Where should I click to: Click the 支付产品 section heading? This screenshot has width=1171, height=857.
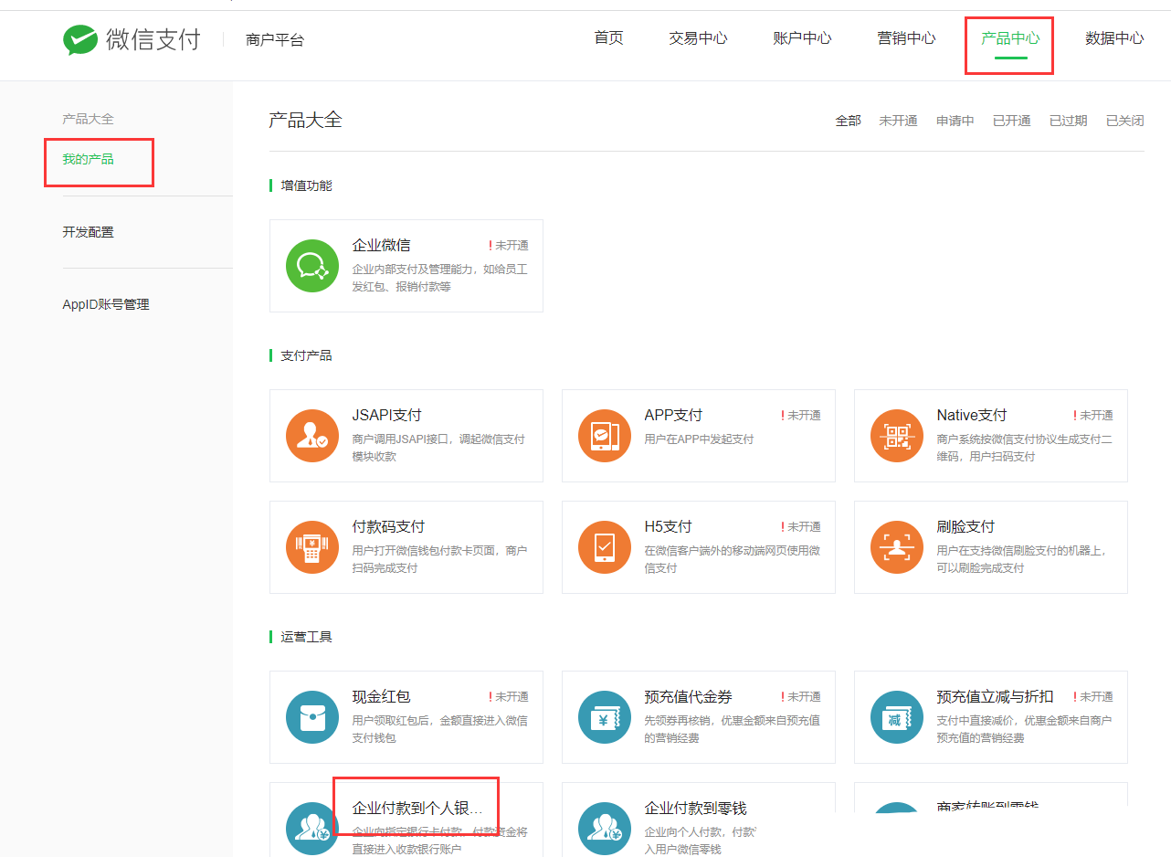tap(307, 355)
